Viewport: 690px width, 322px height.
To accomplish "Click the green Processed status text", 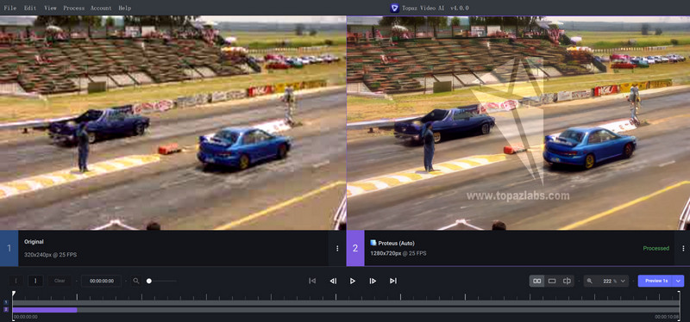I will [655, 248].
